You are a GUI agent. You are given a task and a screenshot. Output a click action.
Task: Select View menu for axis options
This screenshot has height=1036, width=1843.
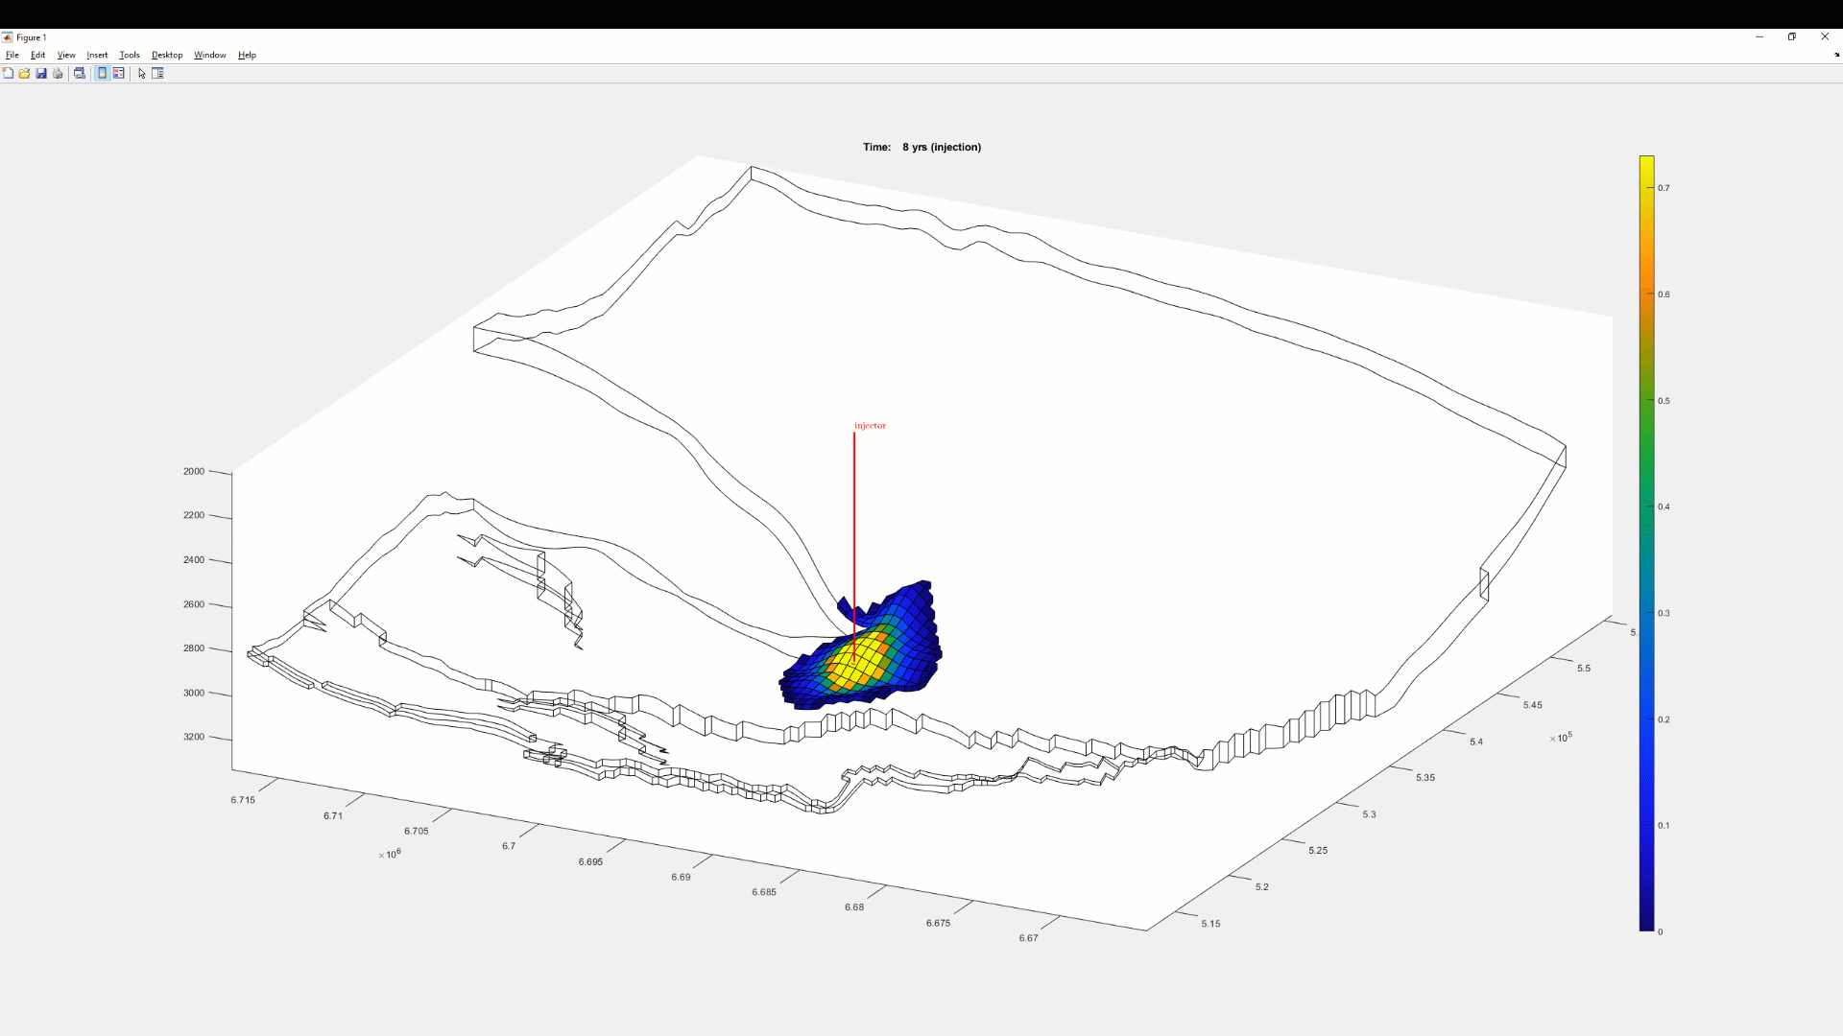pos(66,55)
